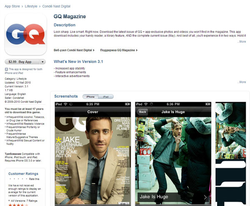250x206 pixels.
Task: Click the GQ Magazine title
Action: click(x=70, y=16)
